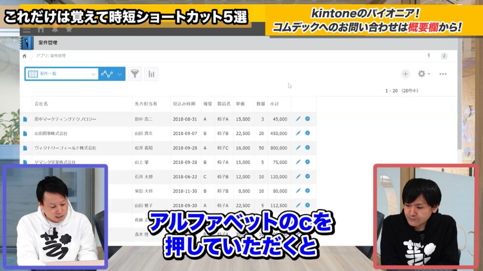Edit the 柴田 大将 row
The image size is (483, 271).
coord(298,191)
